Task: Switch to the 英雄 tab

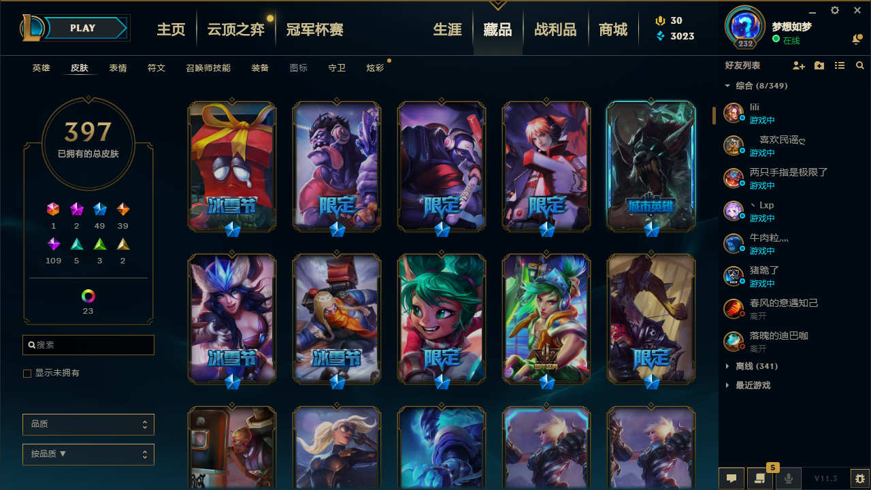Action: click(42, 68)
